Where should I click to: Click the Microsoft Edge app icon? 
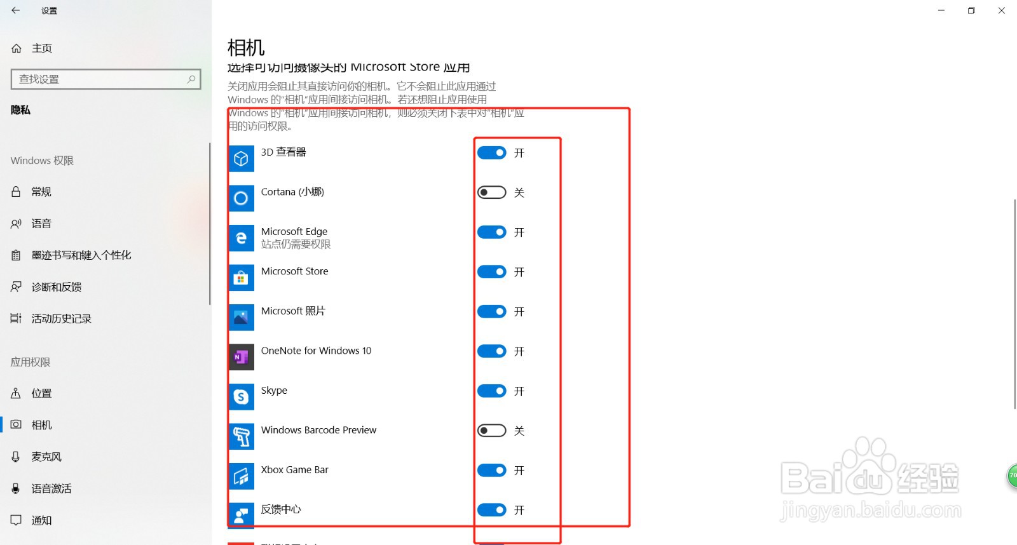pos(241,238)
